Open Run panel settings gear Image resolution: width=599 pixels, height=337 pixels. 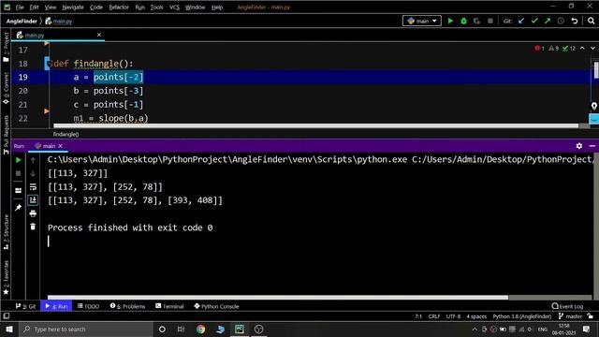(579, 146)
